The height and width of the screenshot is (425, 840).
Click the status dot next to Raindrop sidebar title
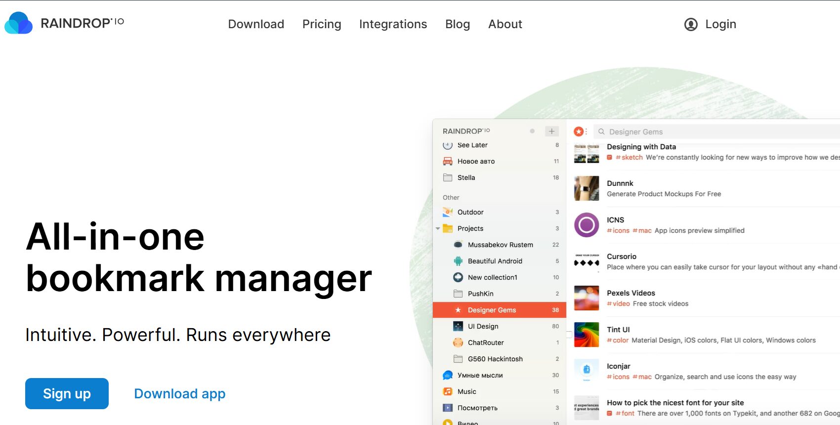(532, 131)
